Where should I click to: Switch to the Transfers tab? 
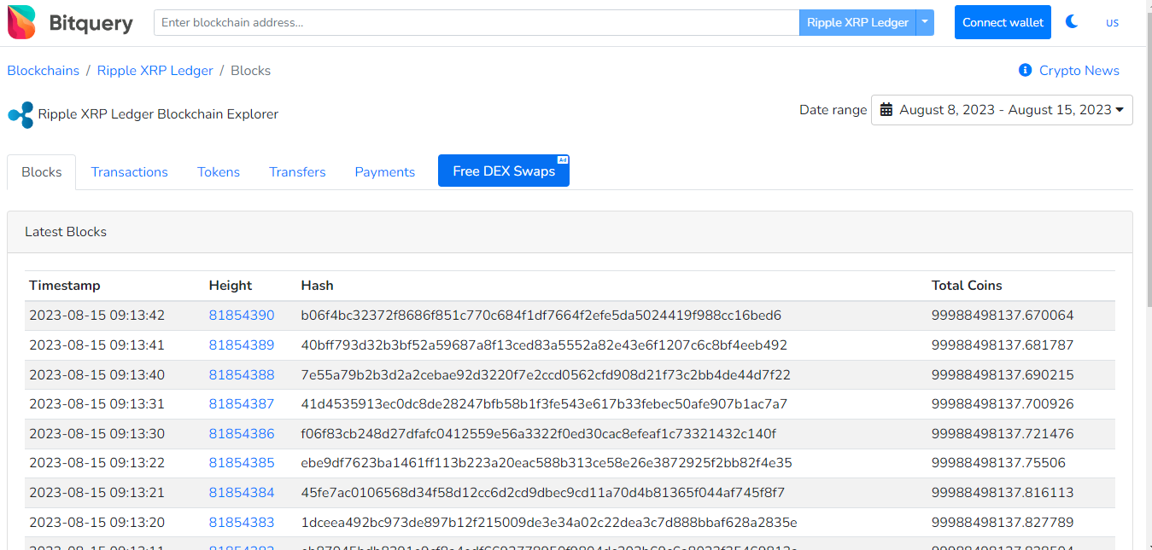coord(297,172)
